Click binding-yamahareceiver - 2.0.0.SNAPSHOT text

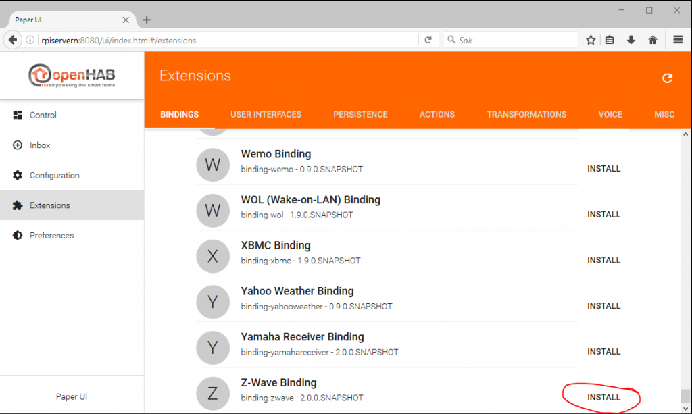(x=320, y=353)
